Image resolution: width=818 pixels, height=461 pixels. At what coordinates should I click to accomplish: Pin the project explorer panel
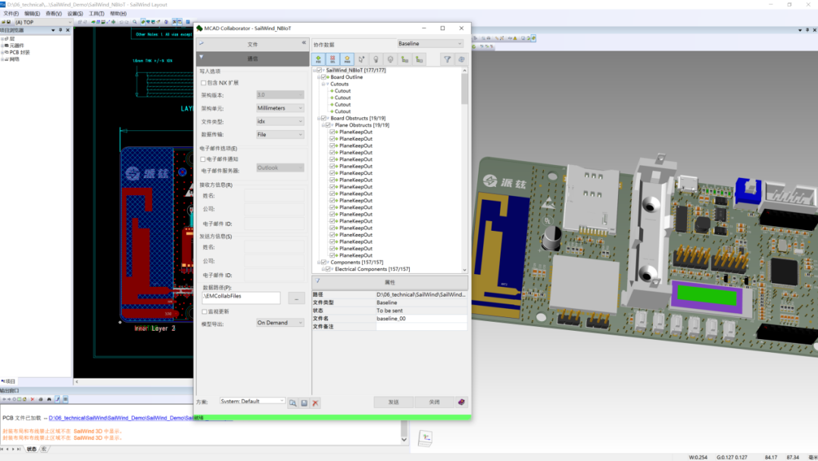61,30
